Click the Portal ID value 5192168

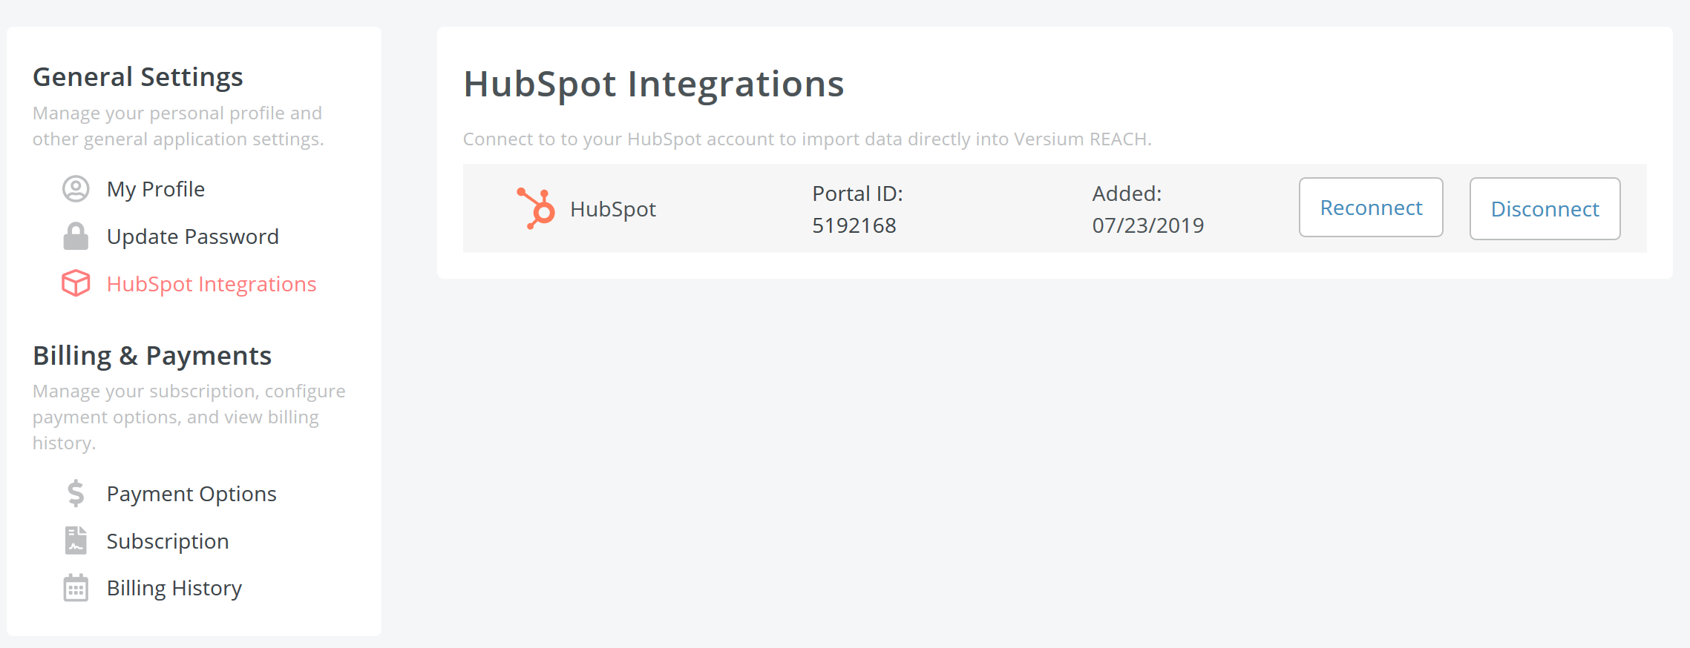(x=854, y=225)
